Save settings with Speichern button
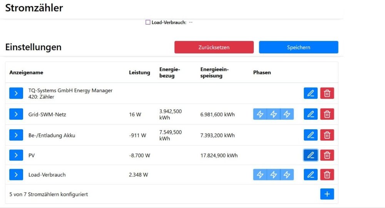 [x=298, y=47]
